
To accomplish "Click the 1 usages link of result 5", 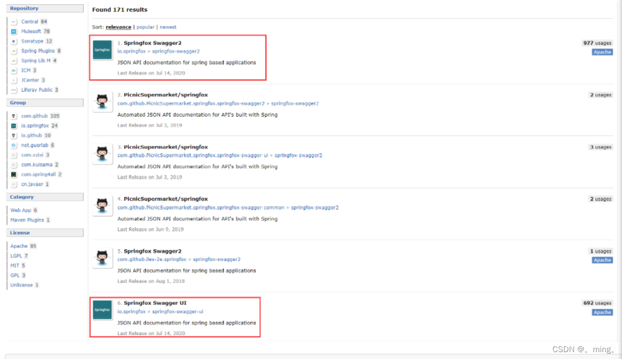I will coord(601,251).
